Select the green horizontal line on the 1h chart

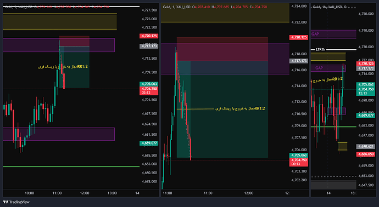333,127
